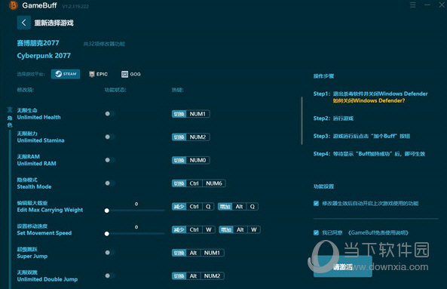The height and width of the screenshot is (289, 447).
Task: Click the activate button at bottom right
Action: [343, 267]
